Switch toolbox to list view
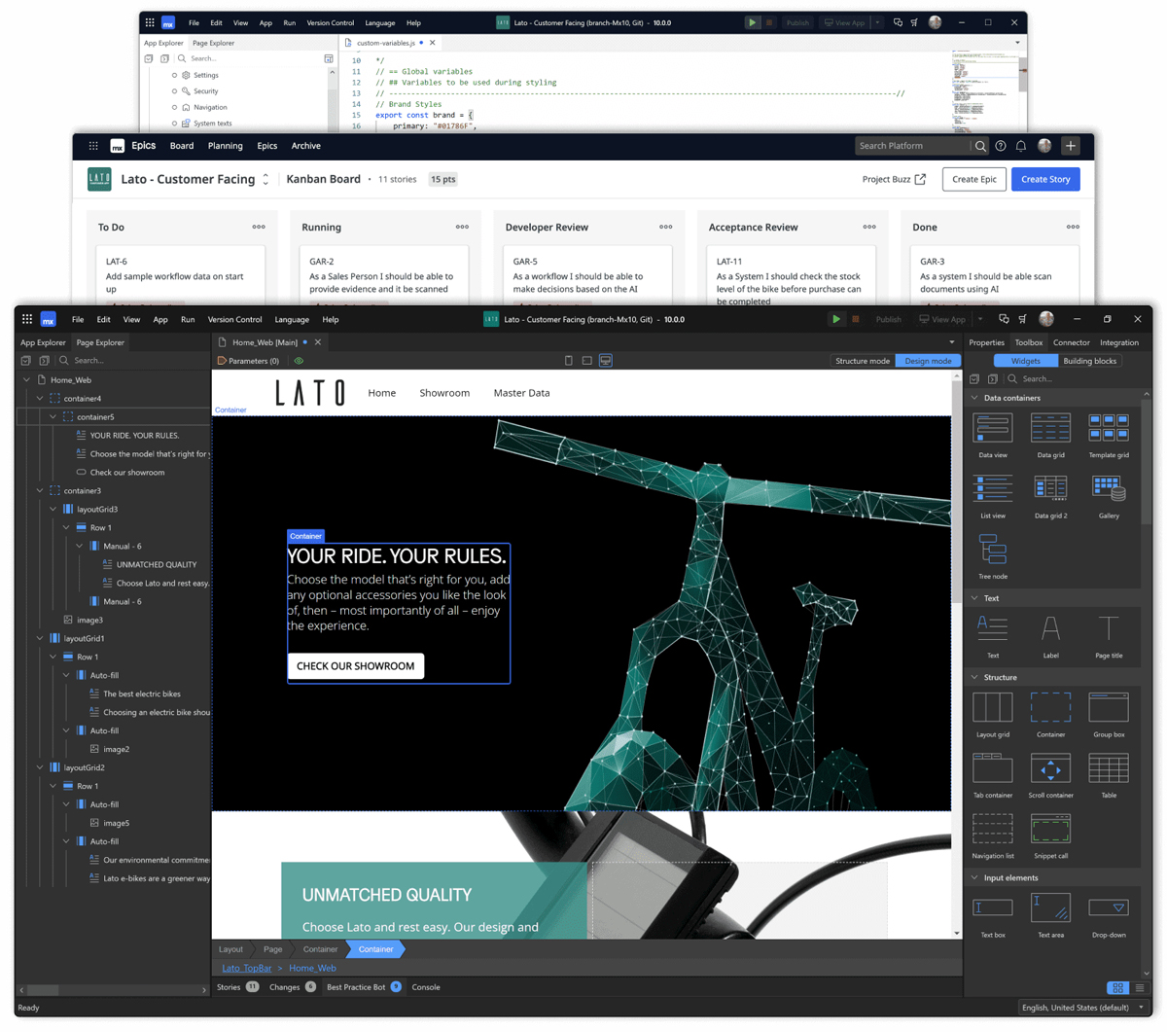 click(1140, 988)
